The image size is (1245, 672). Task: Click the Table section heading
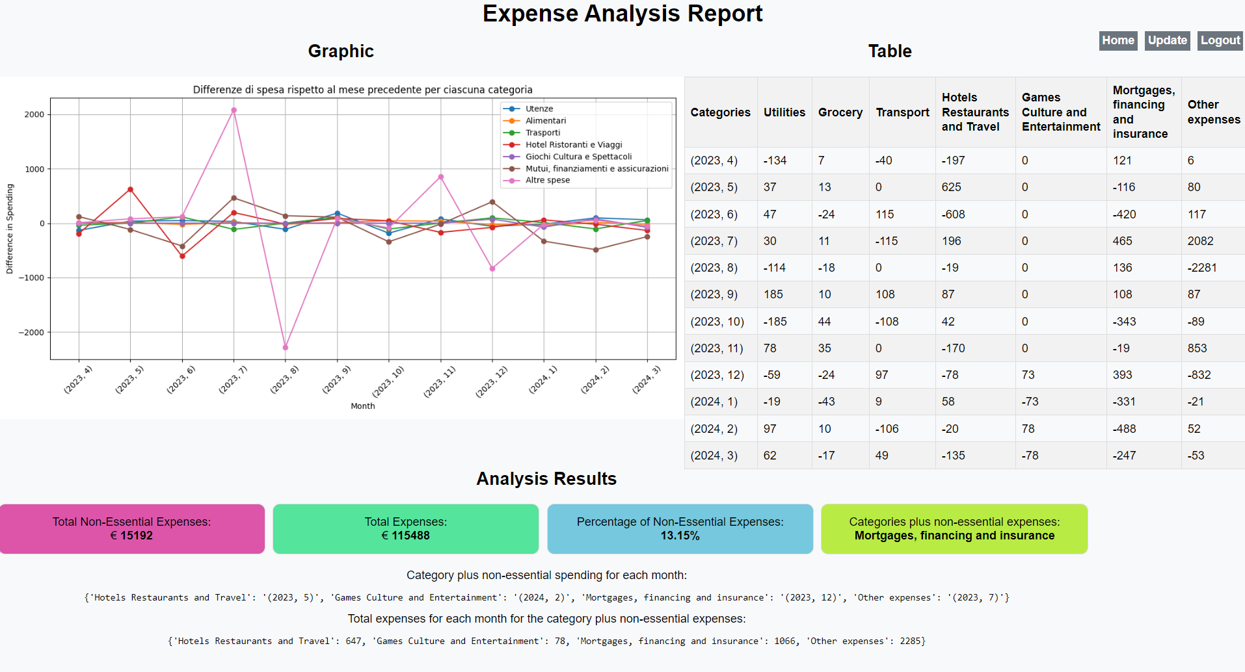coord(890,51)
